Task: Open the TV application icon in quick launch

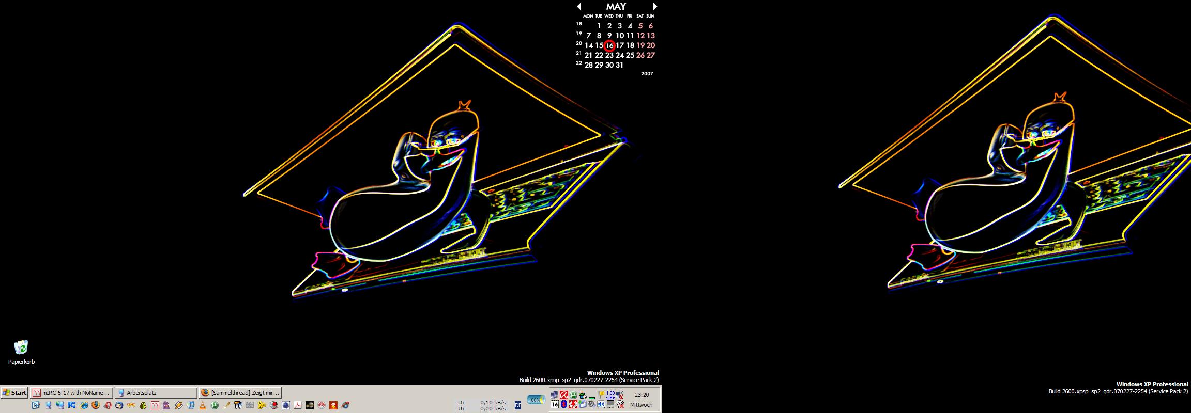Action: point(238,405)
